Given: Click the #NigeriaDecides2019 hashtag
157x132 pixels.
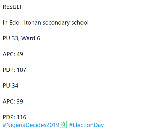Looking at the screenshot, I should pyautogui.click(x=31, y=125).
